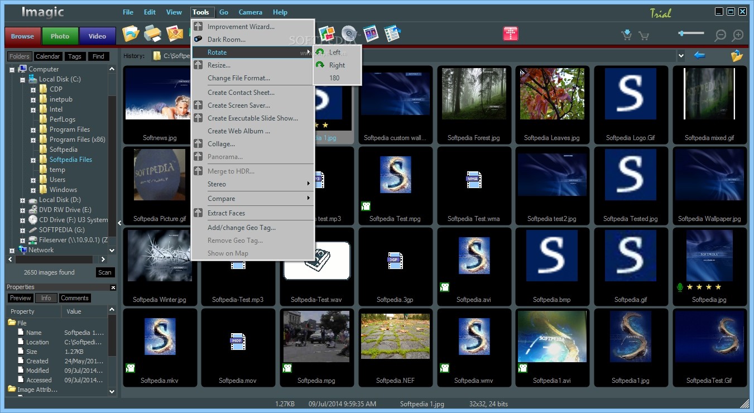
Task: Click the Network icon in folder tree
Action: (22, 249)
